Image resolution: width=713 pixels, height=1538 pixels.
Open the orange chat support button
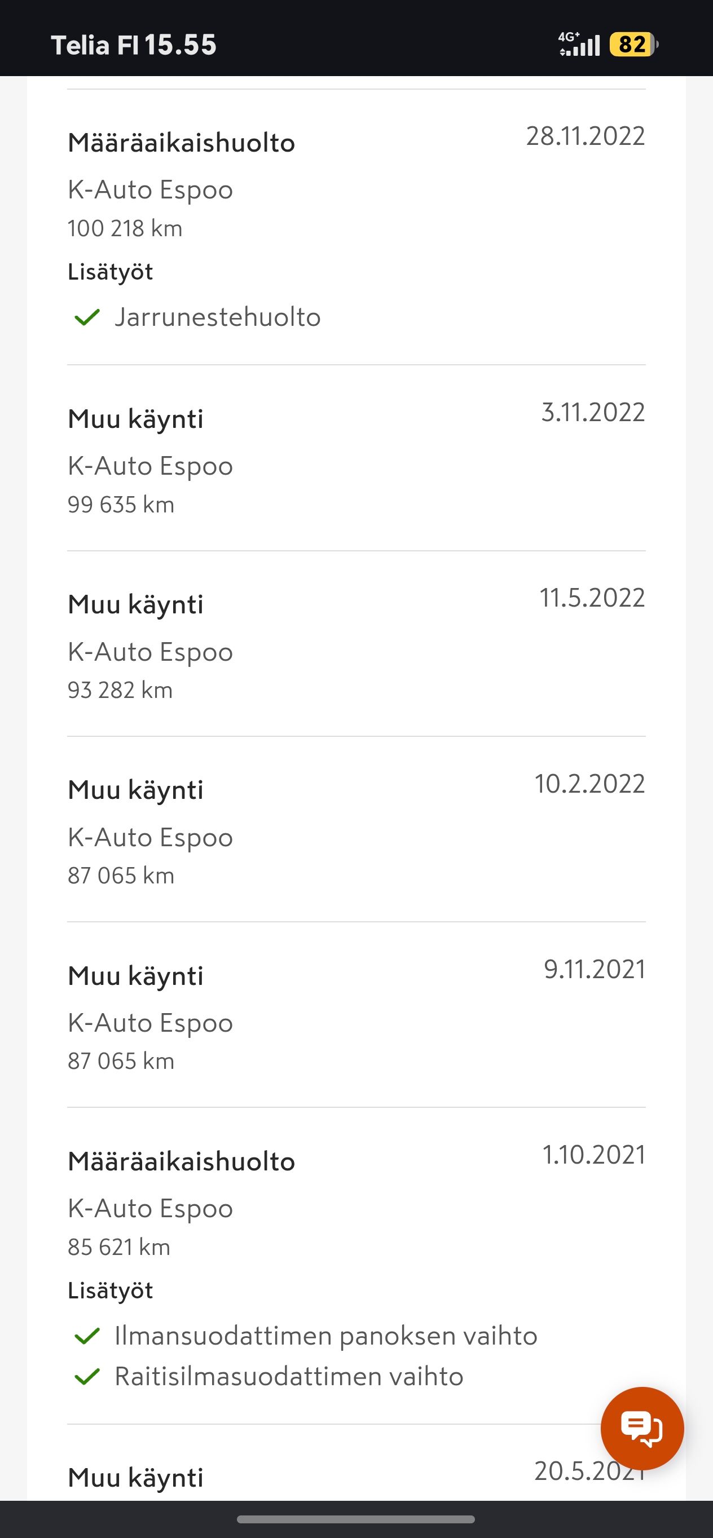[x=642, y=1428]
